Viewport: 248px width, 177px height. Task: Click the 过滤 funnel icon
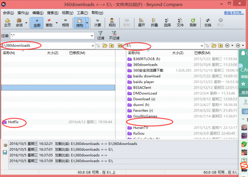click(x=101, y=35)
